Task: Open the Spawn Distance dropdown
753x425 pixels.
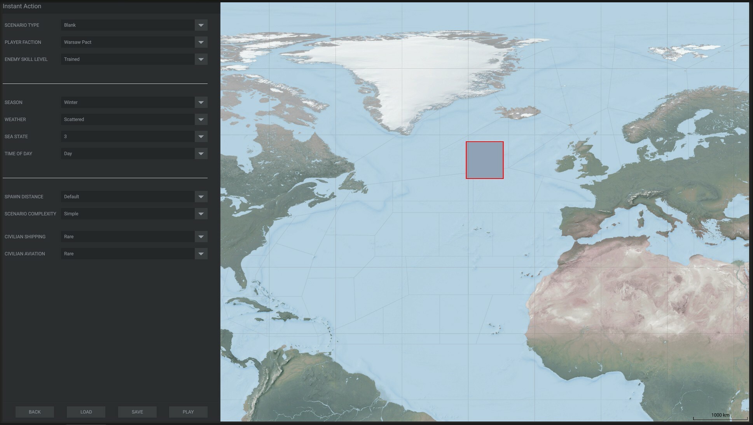Action: point(134,197)
